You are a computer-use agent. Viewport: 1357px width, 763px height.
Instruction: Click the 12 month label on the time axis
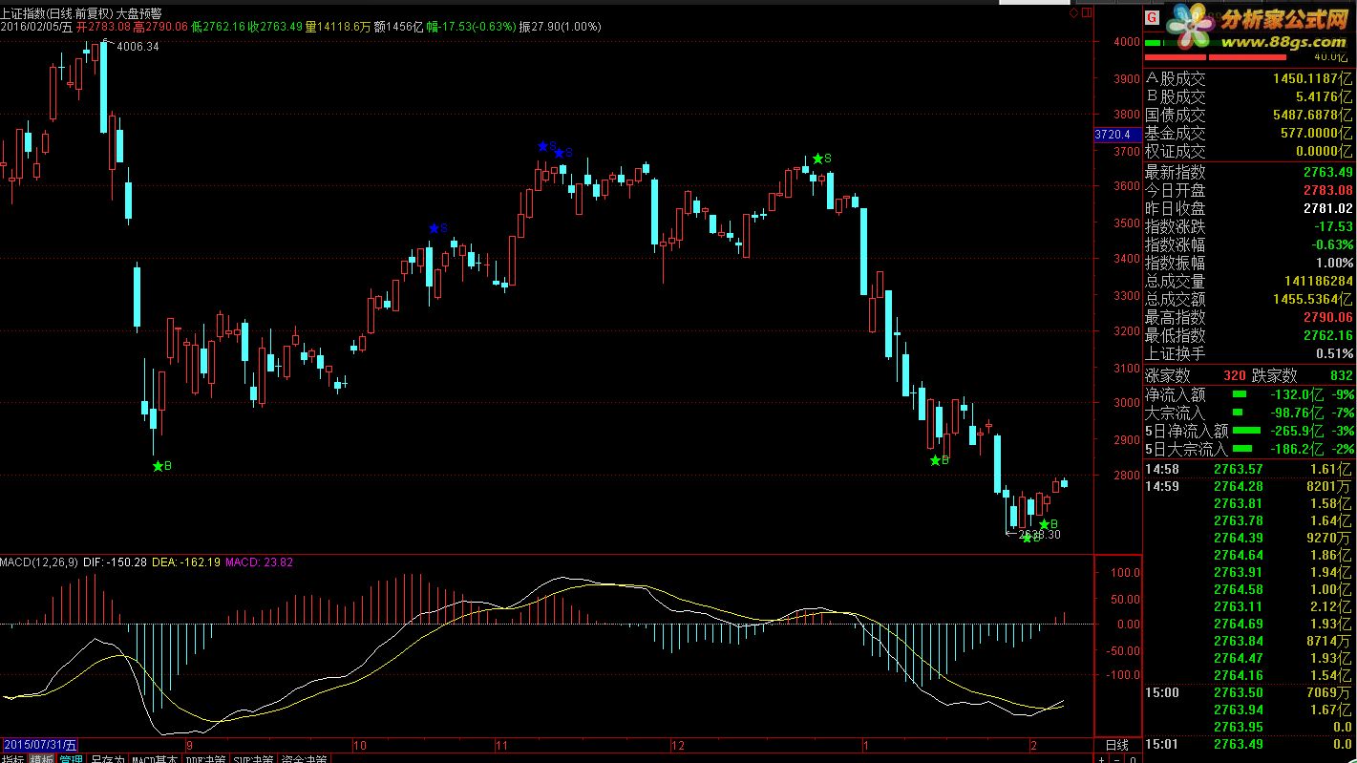679,745
